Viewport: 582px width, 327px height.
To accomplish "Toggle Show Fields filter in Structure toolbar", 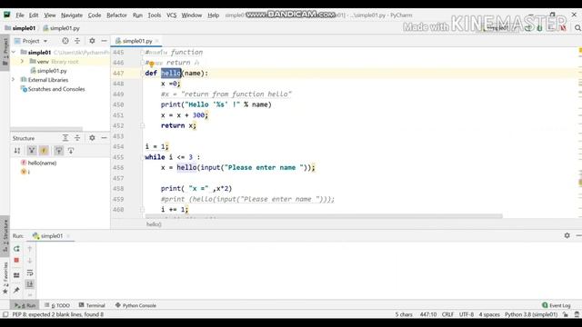I will coord(44,151).
